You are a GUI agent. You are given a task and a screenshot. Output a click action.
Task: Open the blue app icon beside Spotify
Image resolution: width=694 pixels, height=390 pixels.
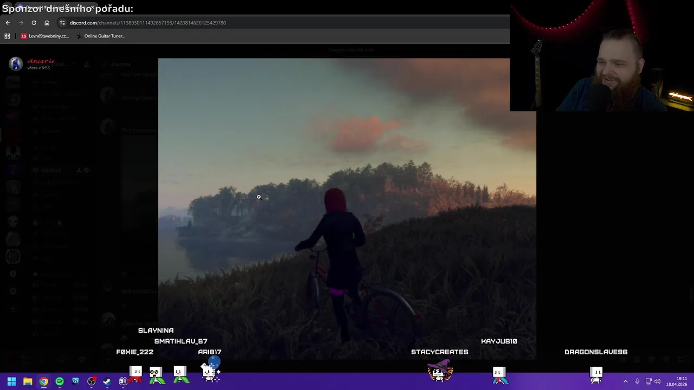click(75, 381)
